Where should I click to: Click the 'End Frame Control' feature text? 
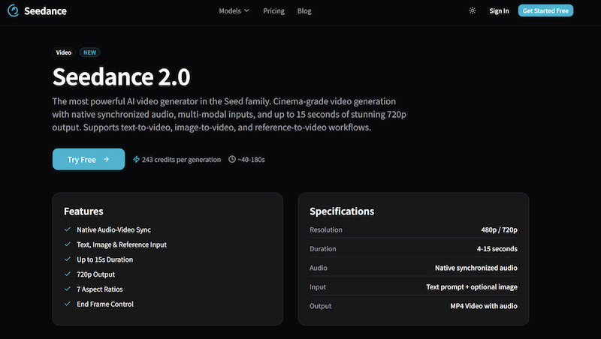tap(105, 304)
